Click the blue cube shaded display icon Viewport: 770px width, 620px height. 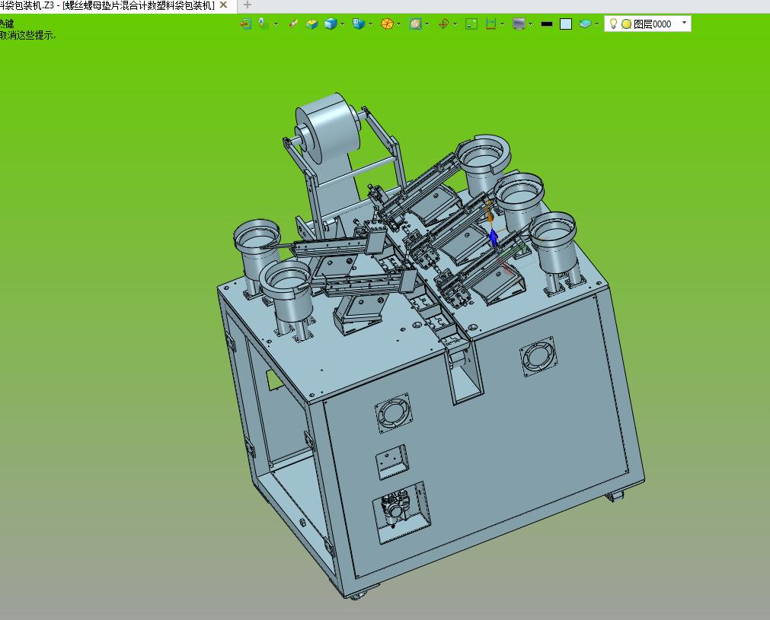click(x=331, y=24)
